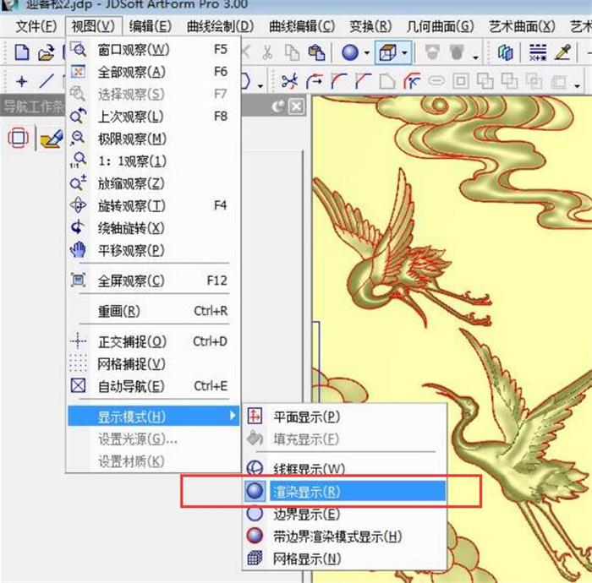Toggle 自动导航(E) auto navigation
This screenshot has height=583, width=592.
[154, 386]
